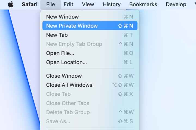Viewport: 196px width, 130px height.
Task: Open the View menu
Action: (88, 4)
